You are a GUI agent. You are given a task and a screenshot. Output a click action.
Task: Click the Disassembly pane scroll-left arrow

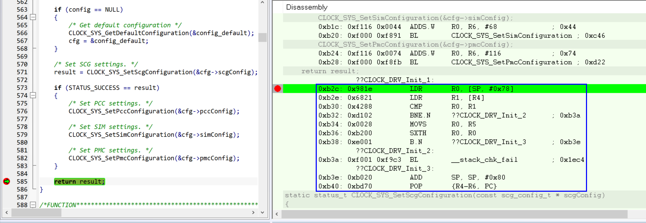coord(277,214)
